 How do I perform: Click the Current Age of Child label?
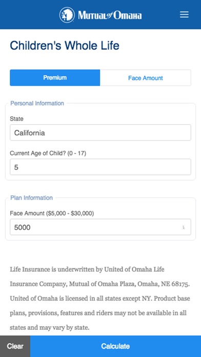click(48, 153)
